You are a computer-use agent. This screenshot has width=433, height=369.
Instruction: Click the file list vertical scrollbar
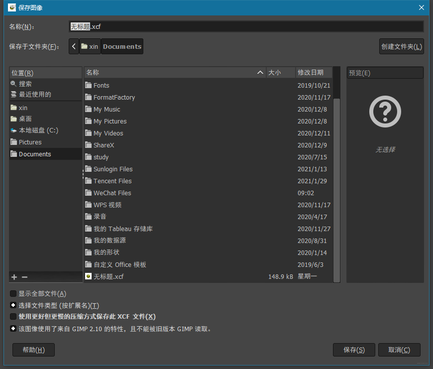pyautogui.click(x=336, y=190)
